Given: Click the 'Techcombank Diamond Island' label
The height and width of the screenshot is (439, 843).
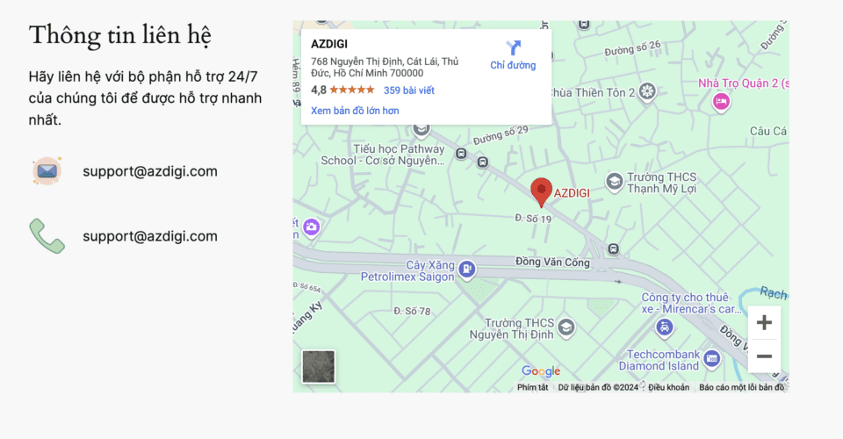Looking at the screenshot, I should pos(659,360).
